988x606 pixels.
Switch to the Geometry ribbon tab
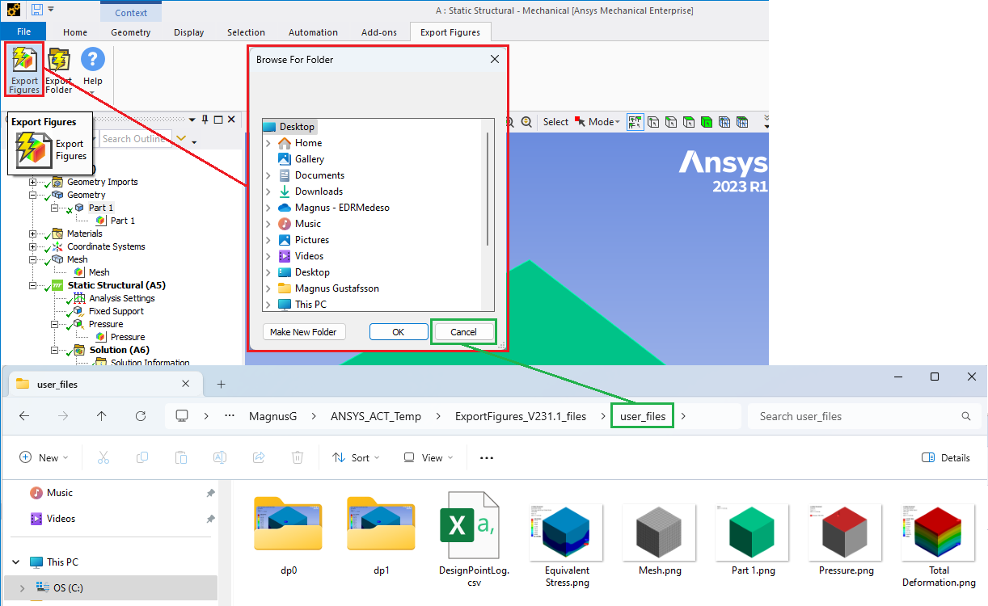pos(131,32)
